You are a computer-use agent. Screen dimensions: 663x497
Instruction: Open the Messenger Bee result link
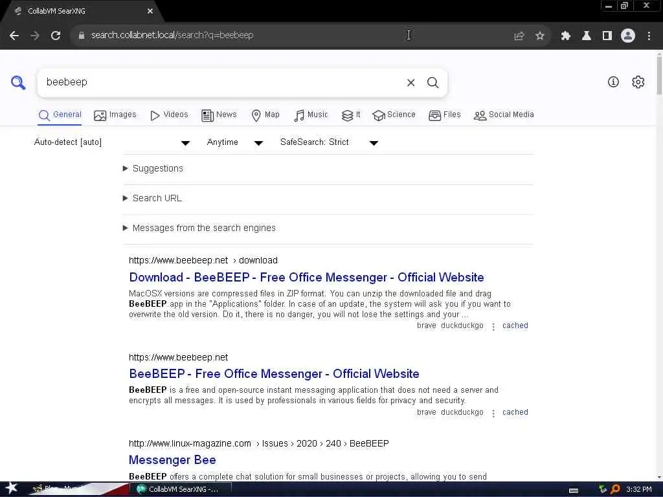click(172, 460)
